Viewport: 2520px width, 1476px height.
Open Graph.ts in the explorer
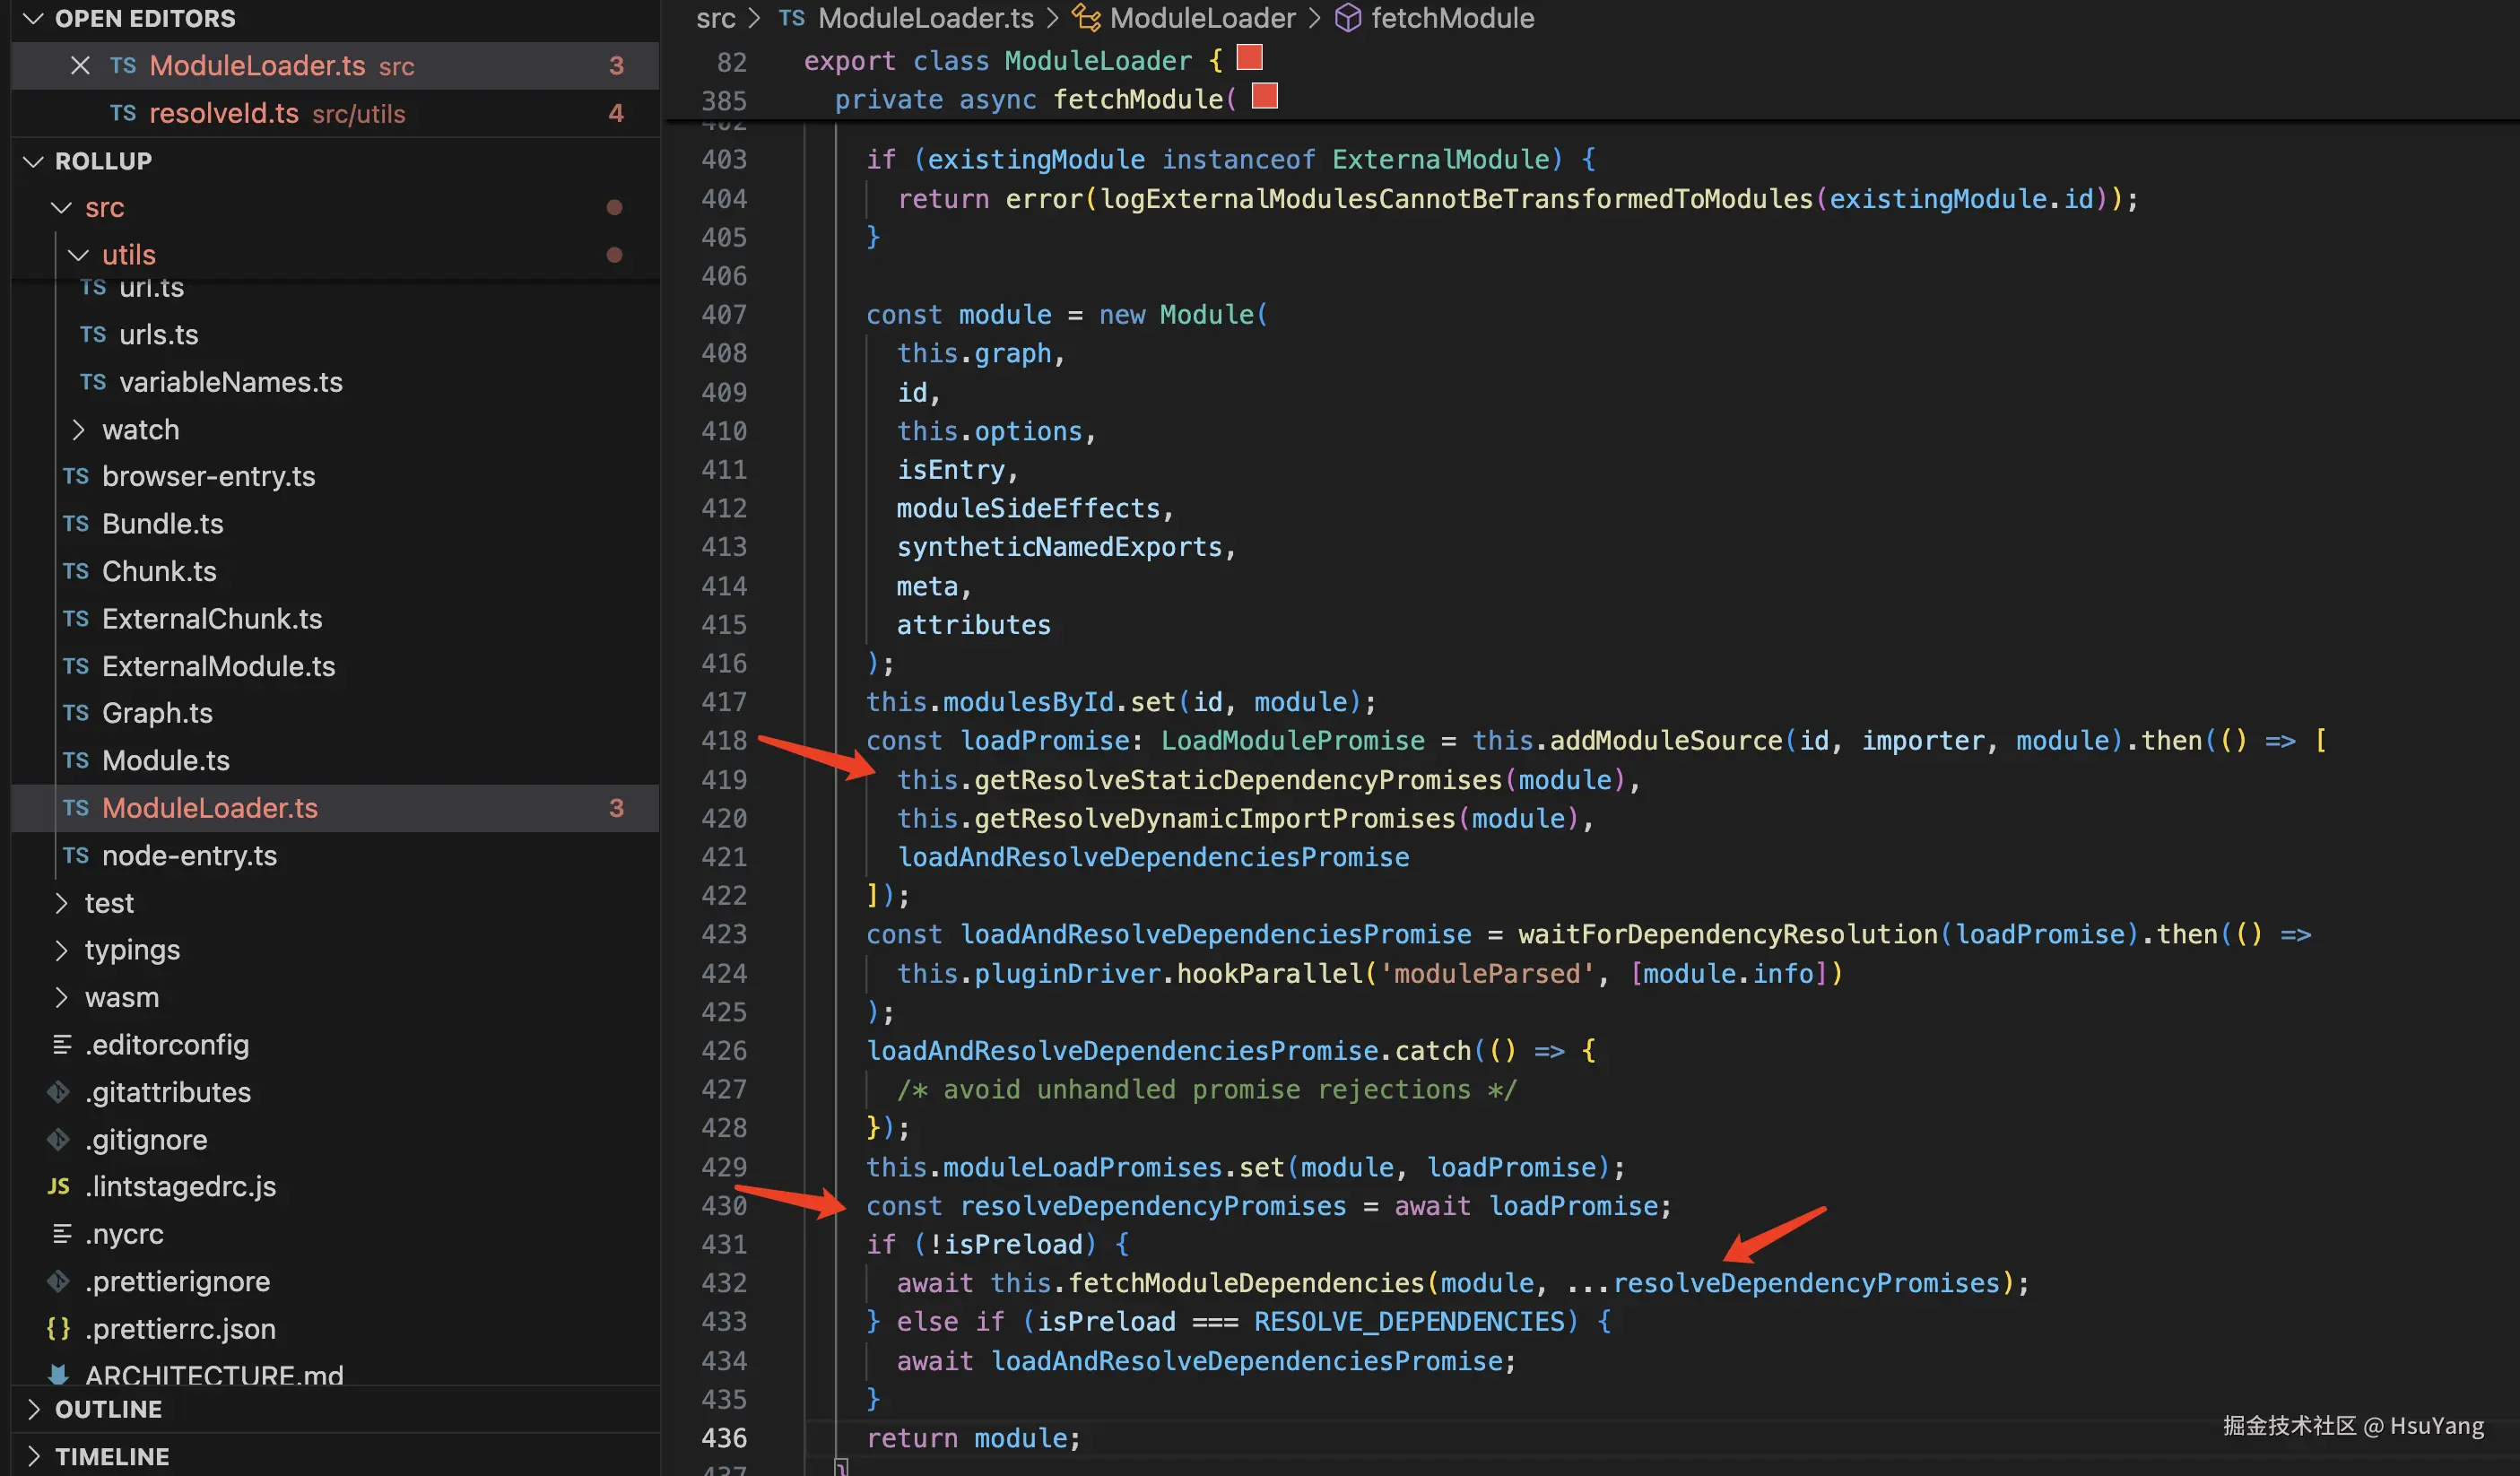157,713
